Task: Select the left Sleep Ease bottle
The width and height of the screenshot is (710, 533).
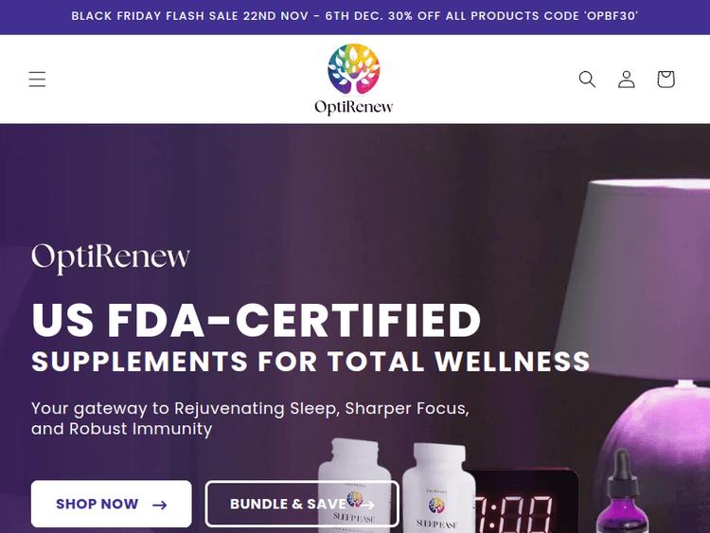Action: [x=354, y=486]
